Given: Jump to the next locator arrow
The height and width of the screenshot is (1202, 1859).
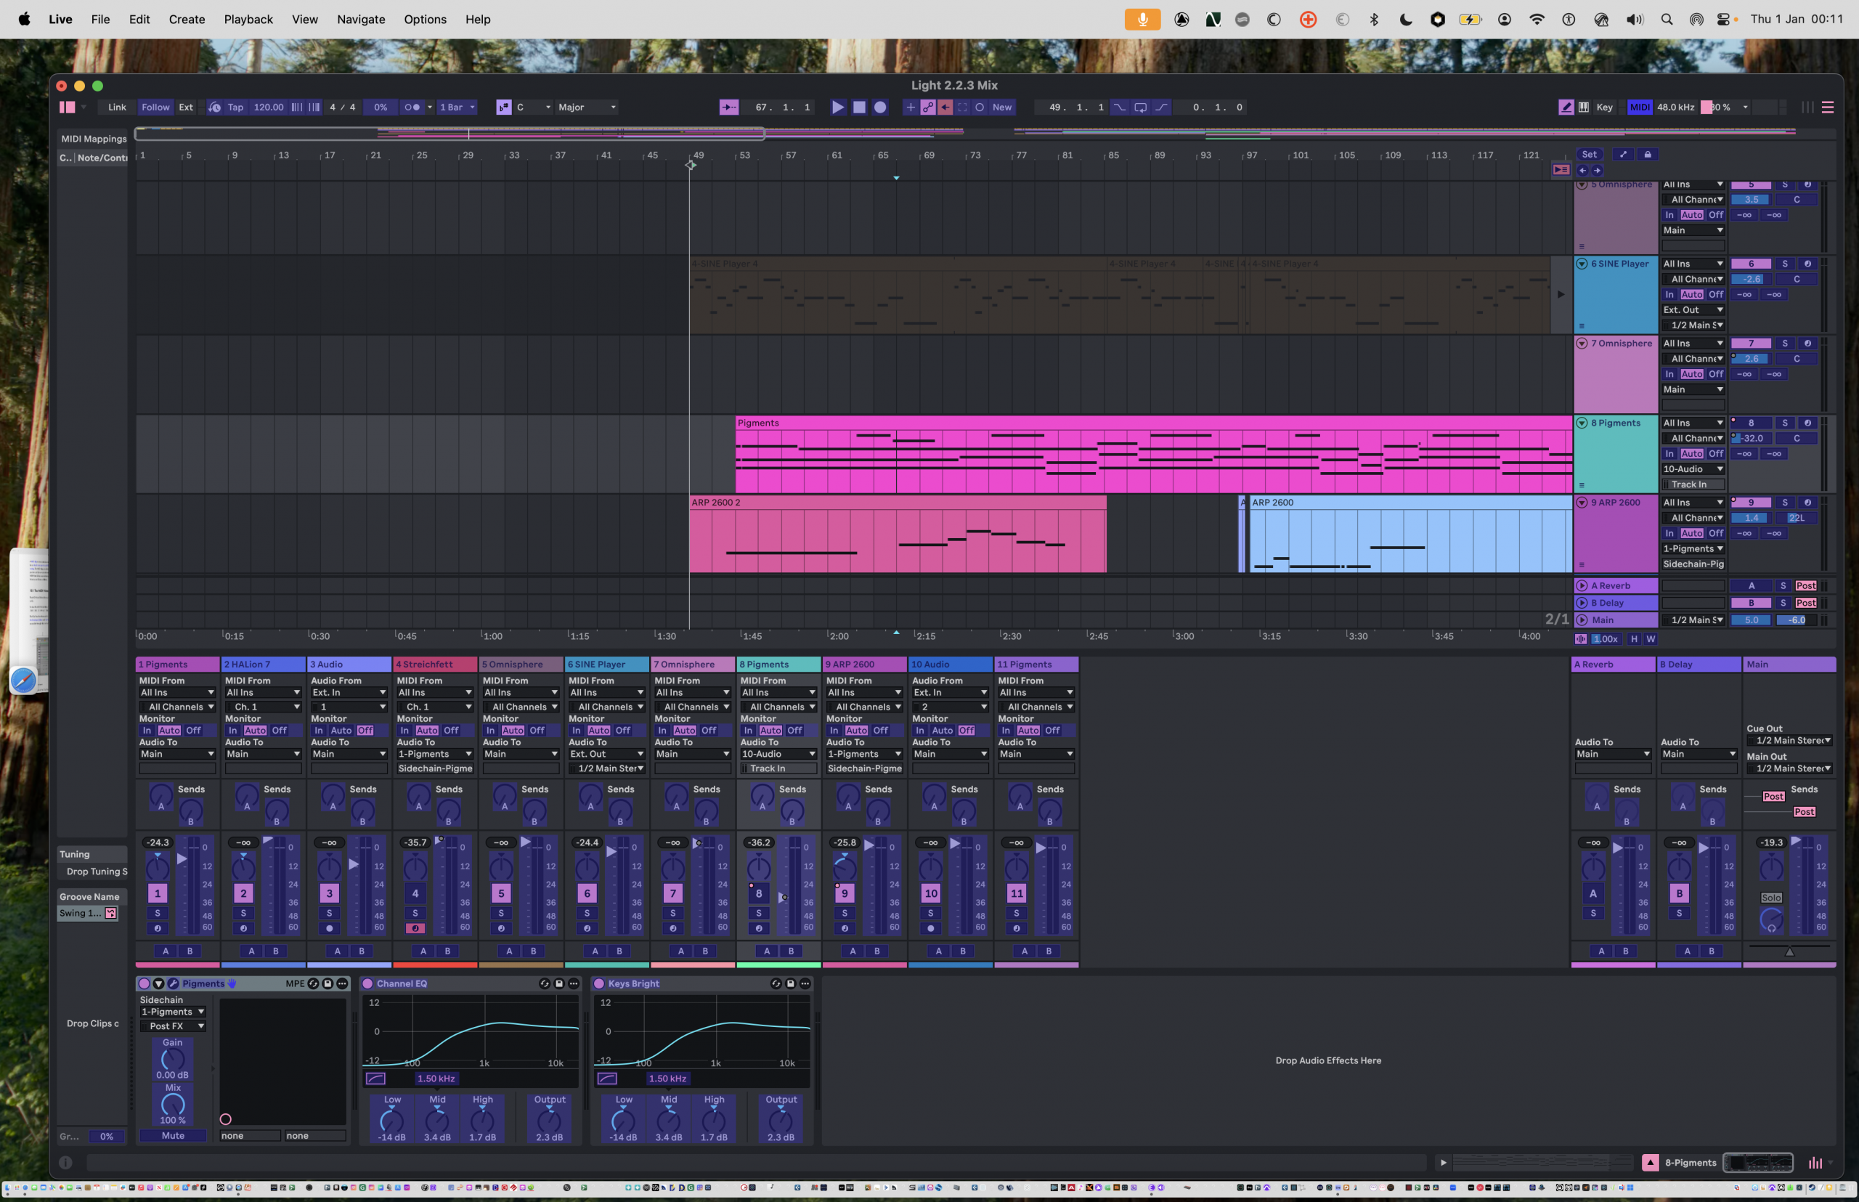Looking at the screenshot, I should (1597, 170).
